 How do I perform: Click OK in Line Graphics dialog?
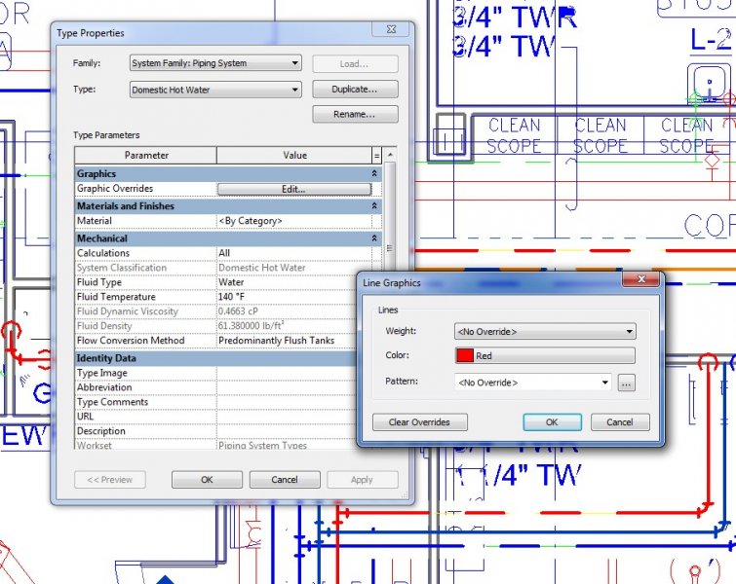(x=552, y=421)
